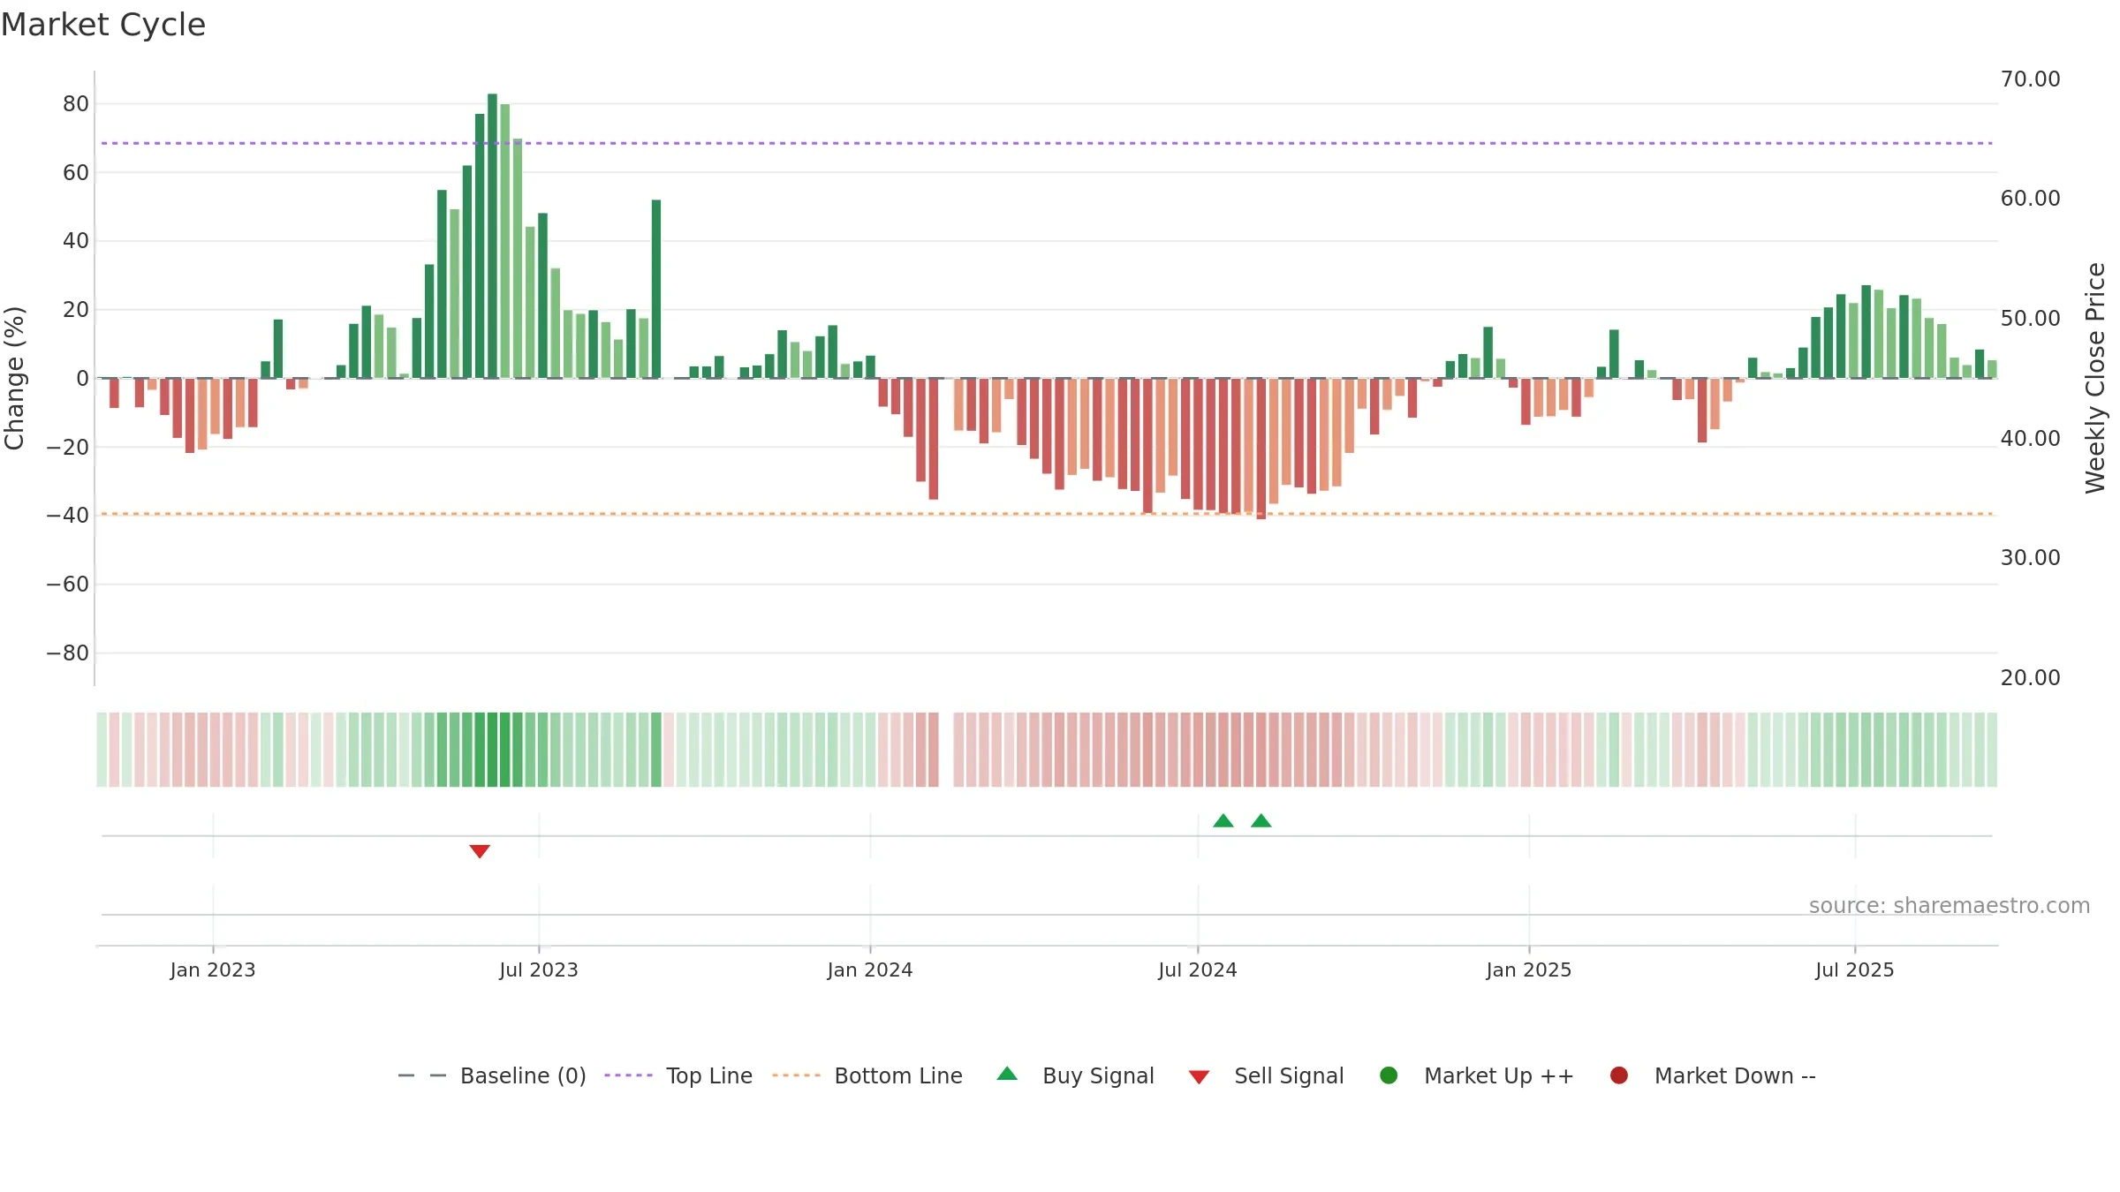Click the orange dotted line sample in legend
This screenshot has width=2120, height=1192.
(796, 1075)
